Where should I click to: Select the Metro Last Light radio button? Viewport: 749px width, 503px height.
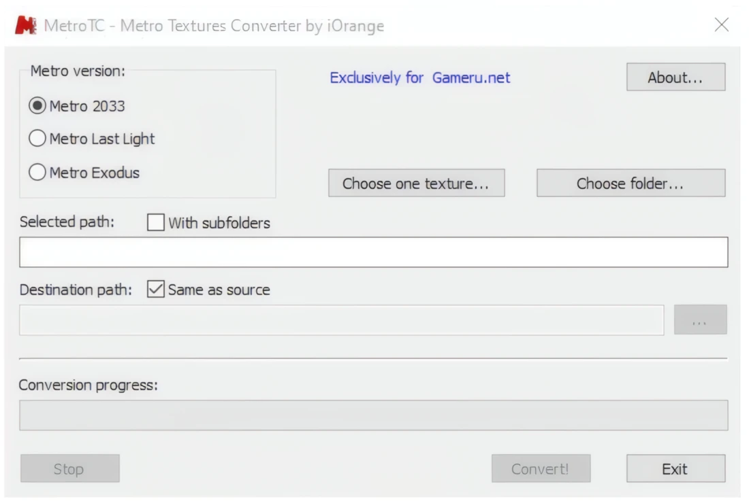click(37, 139)
